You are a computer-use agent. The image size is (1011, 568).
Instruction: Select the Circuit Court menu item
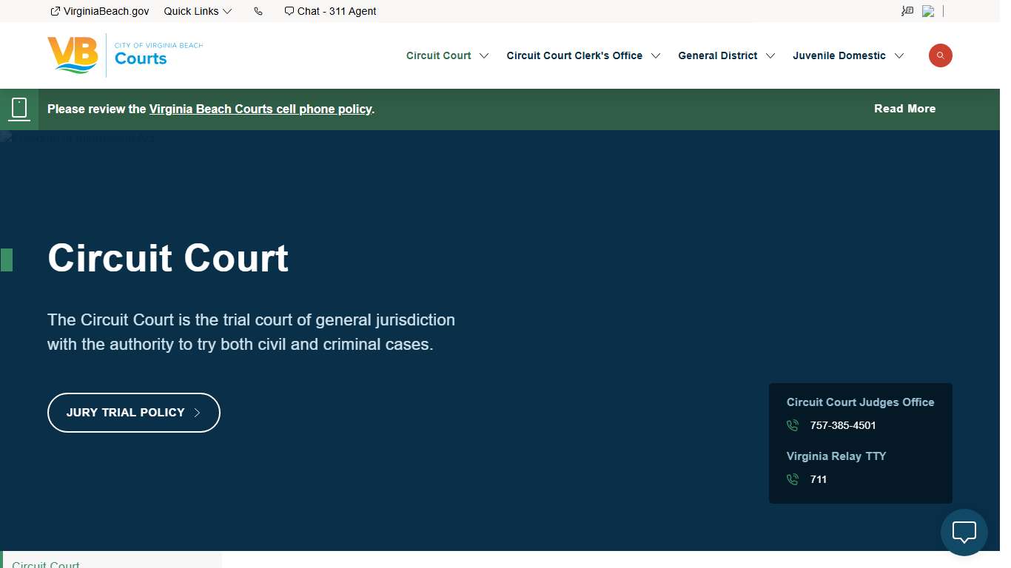(x=438, y=55)
